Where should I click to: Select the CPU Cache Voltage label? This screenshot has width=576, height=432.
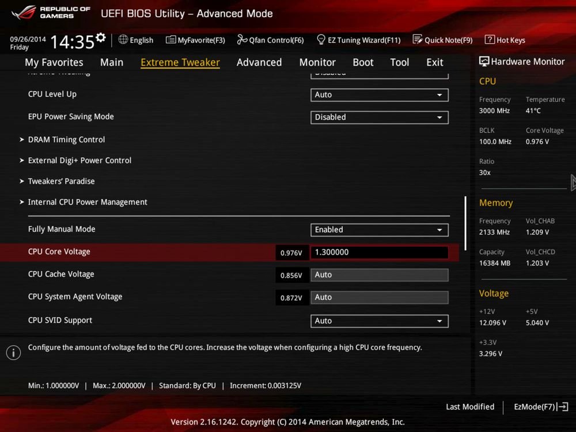[61, 274]
